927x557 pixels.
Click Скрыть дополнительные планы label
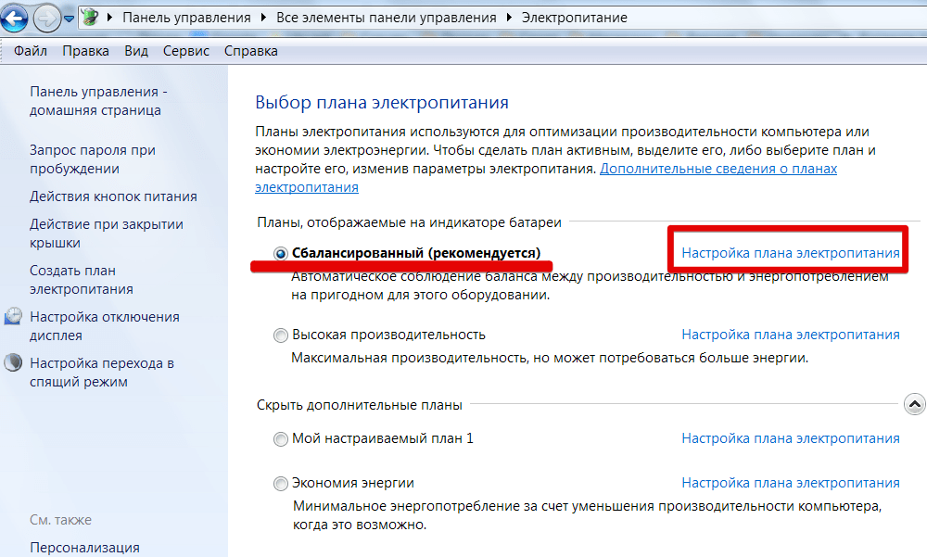coord(360,405)
